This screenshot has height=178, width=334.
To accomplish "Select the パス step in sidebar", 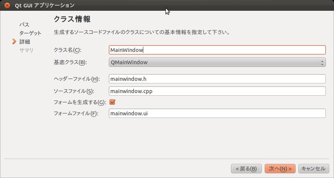I will (24, 24).
